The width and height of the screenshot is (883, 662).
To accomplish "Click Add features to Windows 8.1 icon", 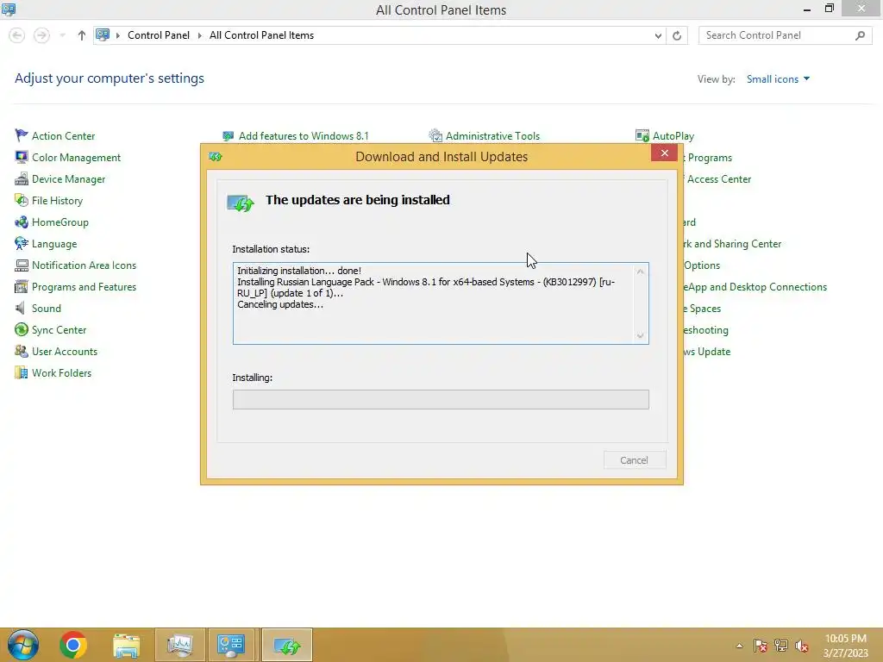I will 228,135.
